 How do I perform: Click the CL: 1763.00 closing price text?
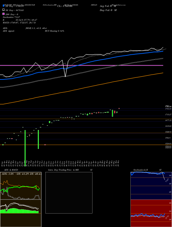(65, 6)
